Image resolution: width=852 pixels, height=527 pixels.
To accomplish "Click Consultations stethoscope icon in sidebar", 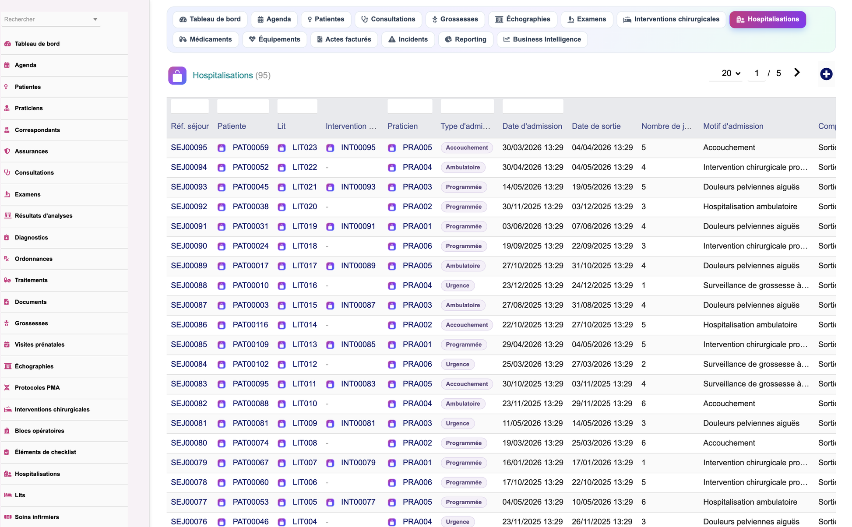I will pos(7,172).
